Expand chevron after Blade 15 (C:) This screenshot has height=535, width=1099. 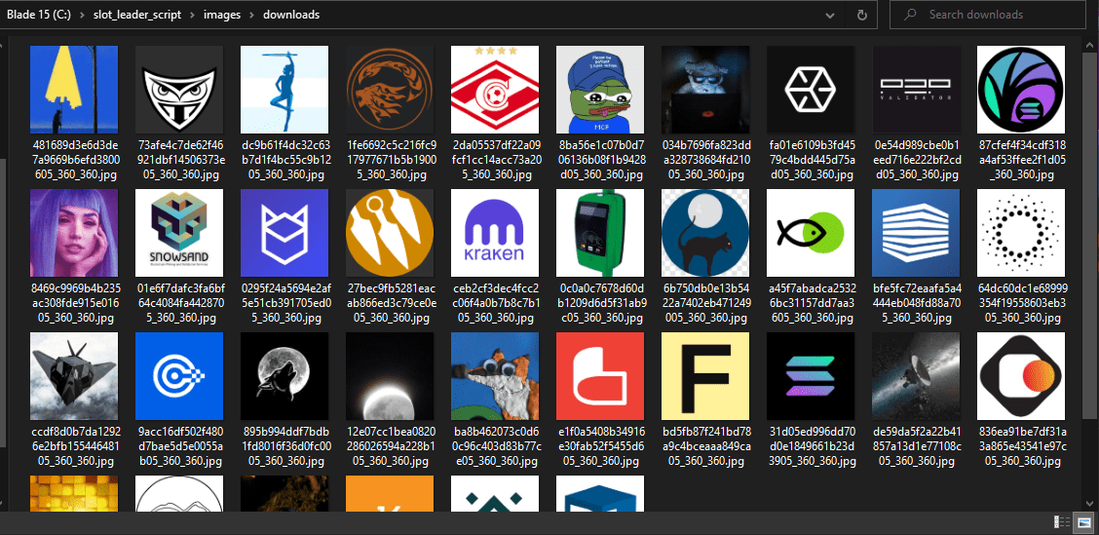click(x=84, y=15)
